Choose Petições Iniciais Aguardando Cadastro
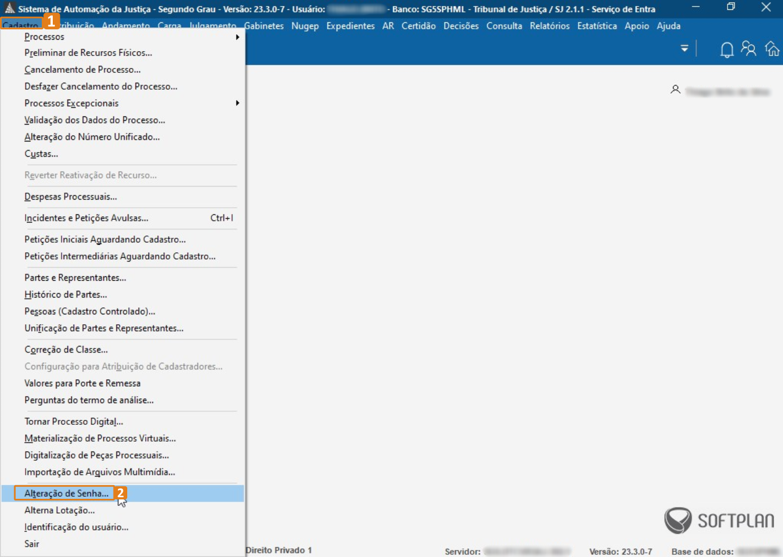Image resolution: width=783 pixels, height=557 pixels. pyautogui.click(x=122, y=239)
